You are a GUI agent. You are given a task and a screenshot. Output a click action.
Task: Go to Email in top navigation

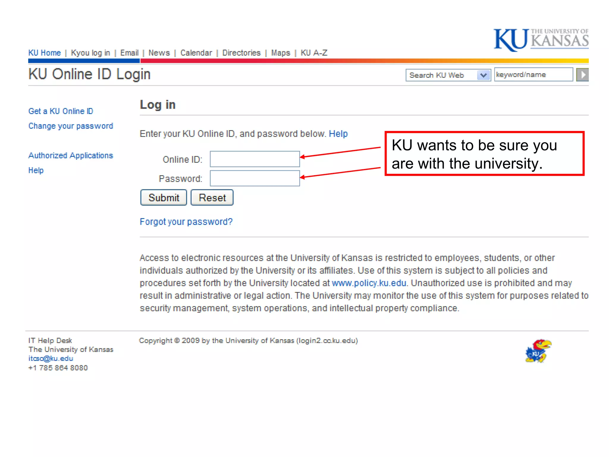(129, 53)
